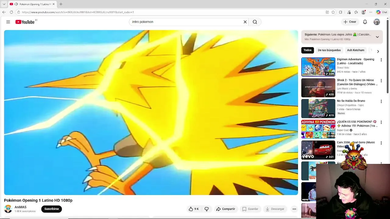
Task: Open more actions menu under the video
Action: [294, 209]
